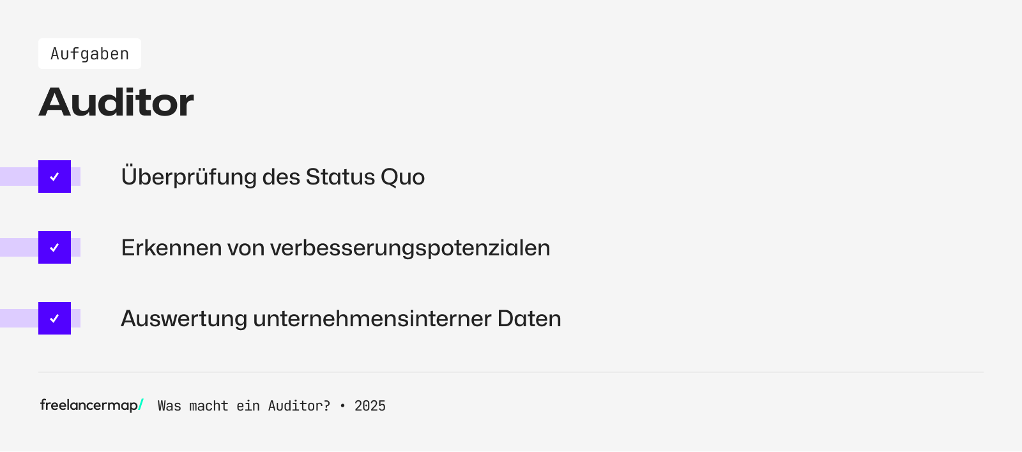The image size is (1022, 452).
Task: Click the year 2025 in footer
Action: pyautogui.click(x=370, y=406)
